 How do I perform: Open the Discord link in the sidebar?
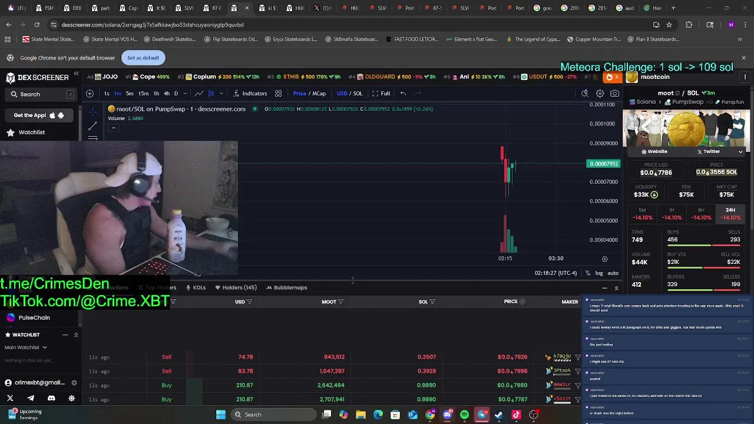(x=51, y=398)
